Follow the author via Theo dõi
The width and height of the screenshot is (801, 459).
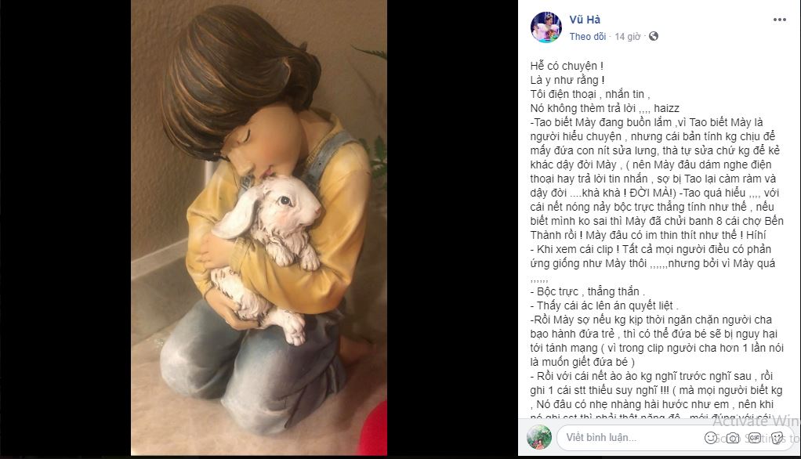588,36
